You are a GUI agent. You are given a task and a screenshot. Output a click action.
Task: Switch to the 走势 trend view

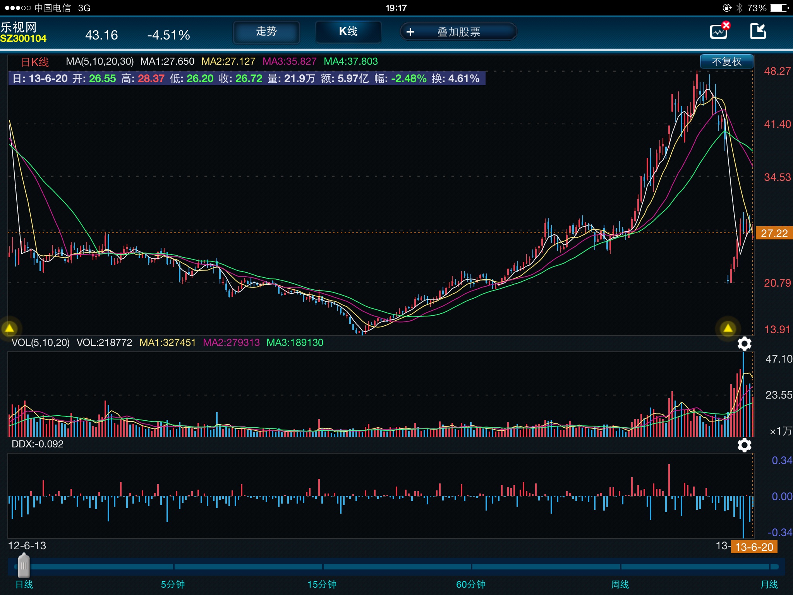(266, 32)
